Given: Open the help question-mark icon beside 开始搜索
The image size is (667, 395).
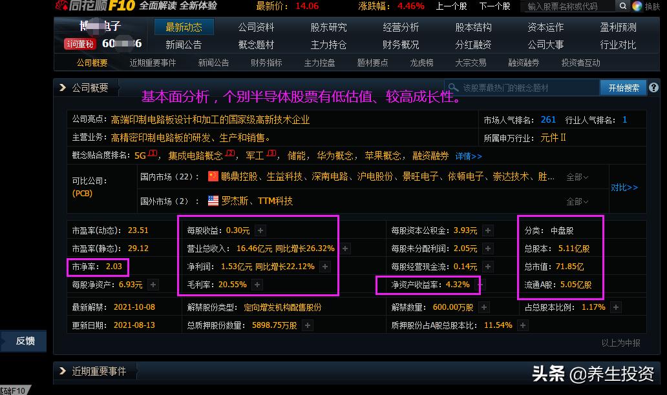Looking at the screenshot, I should (x=653, y=88).
